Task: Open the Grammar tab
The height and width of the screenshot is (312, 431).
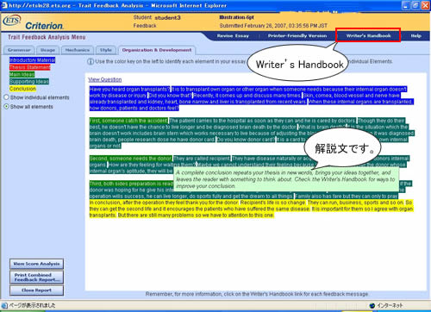Action: point(19,50)
